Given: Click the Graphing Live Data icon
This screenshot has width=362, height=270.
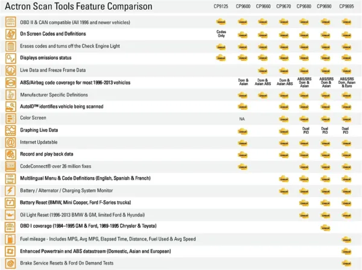Looking at the screenshot, I should (x=11, y=131).
